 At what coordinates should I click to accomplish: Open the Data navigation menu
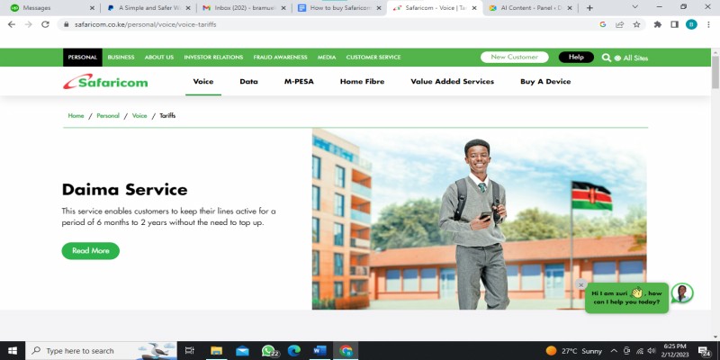pos(248,82)
